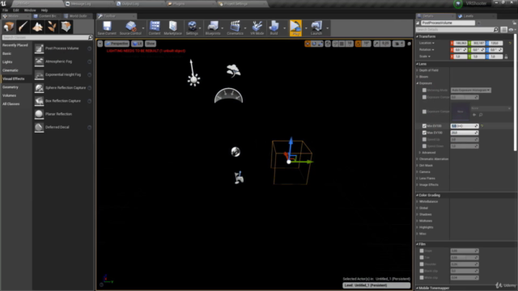Open the File menu

coord(6,11)
